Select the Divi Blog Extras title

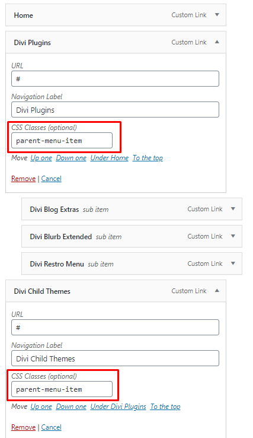(x=55, y=210)
